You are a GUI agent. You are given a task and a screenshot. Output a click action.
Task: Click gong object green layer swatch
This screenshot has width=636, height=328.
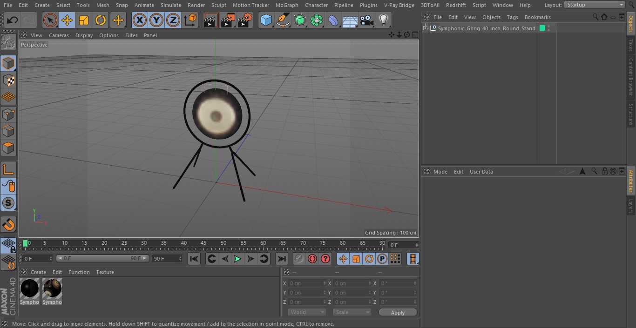click(x=542, y=28)
